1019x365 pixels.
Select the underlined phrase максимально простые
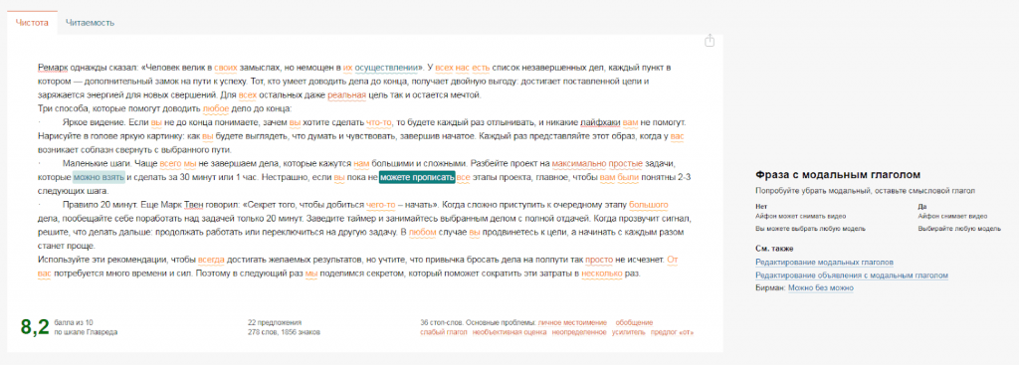598,163
